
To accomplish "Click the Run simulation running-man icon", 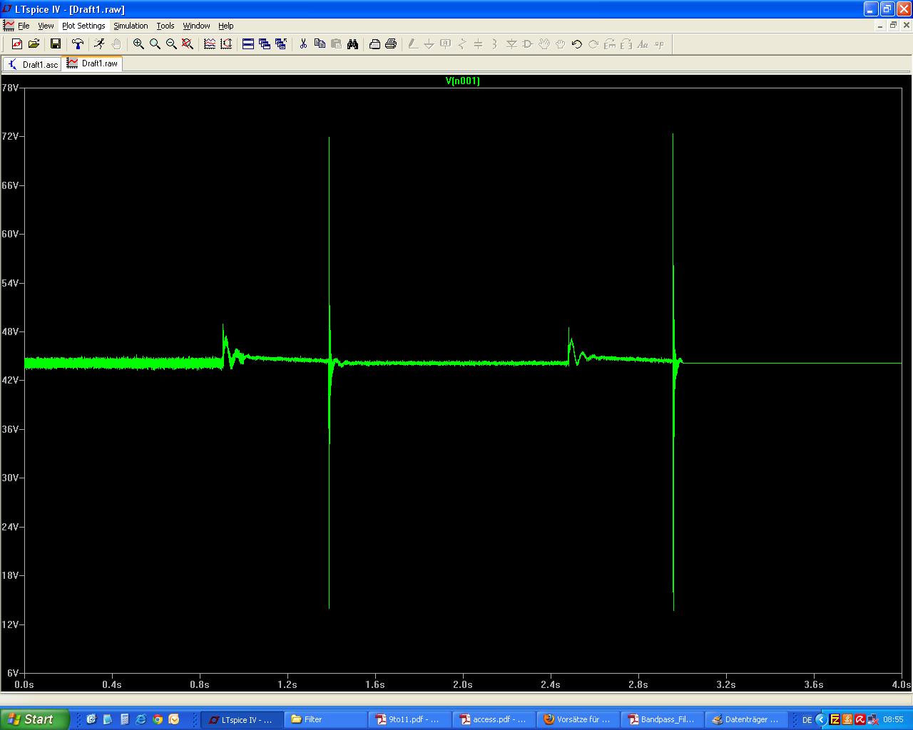I will pyautogui.click(x=99, y=44).
